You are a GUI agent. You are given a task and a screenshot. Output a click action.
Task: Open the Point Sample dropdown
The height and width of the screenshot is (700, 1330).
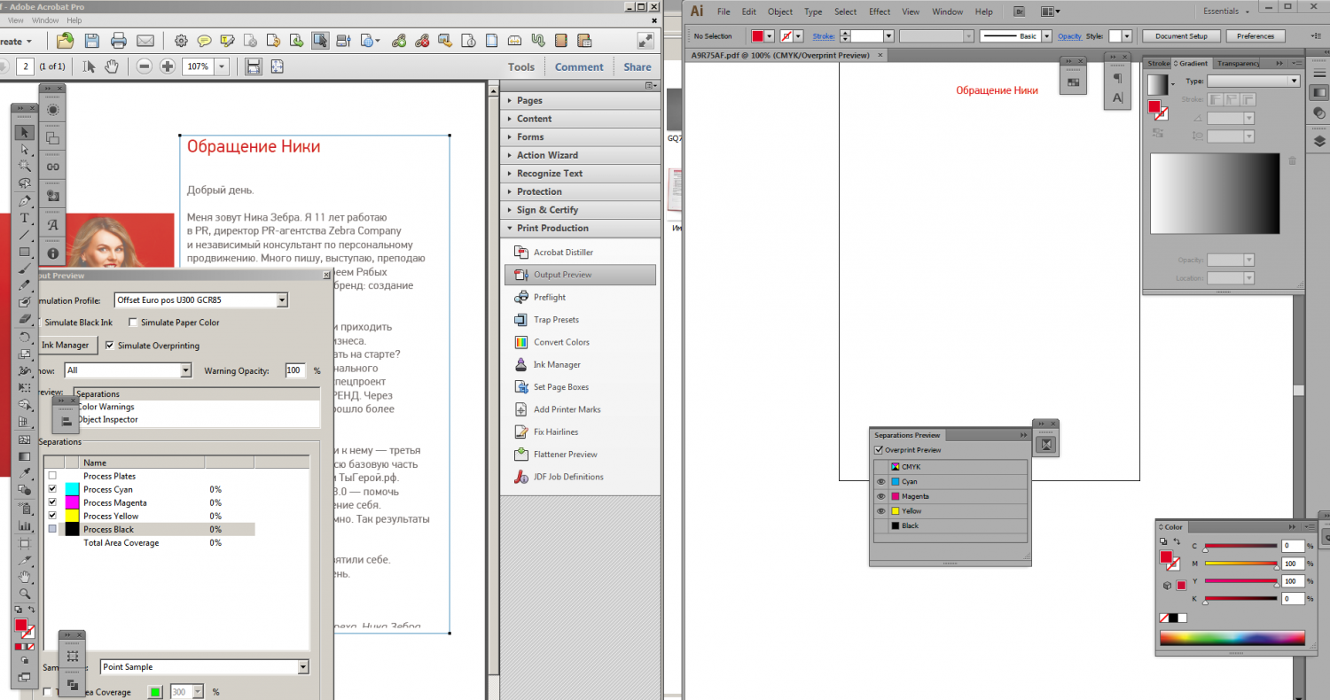[204, 667]
